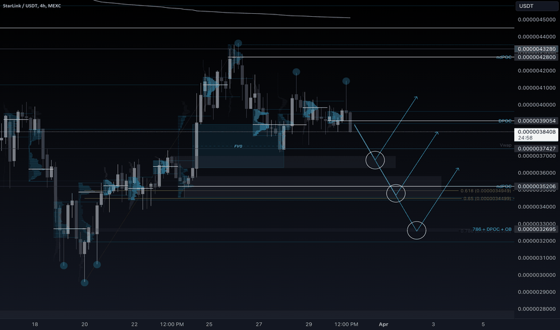Click the 3 date on time axis
Screen dimensions: 560x330
(433, 324)
